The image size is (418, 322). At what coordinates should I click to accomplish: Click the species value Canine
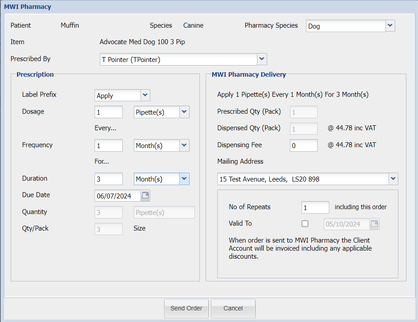click(193, 25)
